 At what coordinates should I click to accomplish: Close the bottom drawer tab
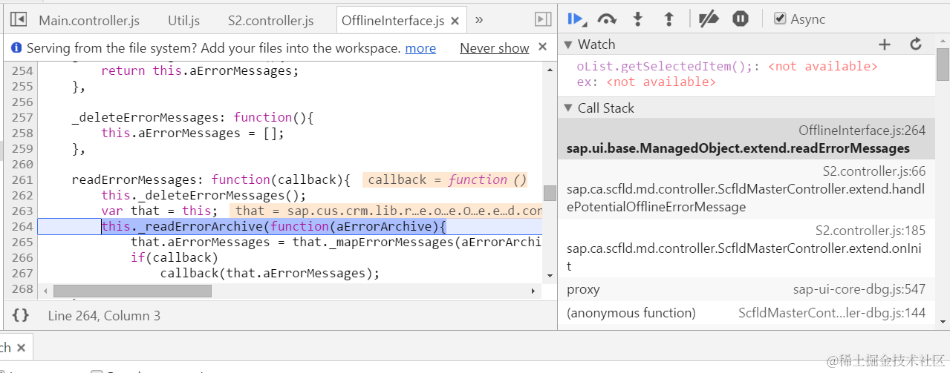(x=21, y=347)
